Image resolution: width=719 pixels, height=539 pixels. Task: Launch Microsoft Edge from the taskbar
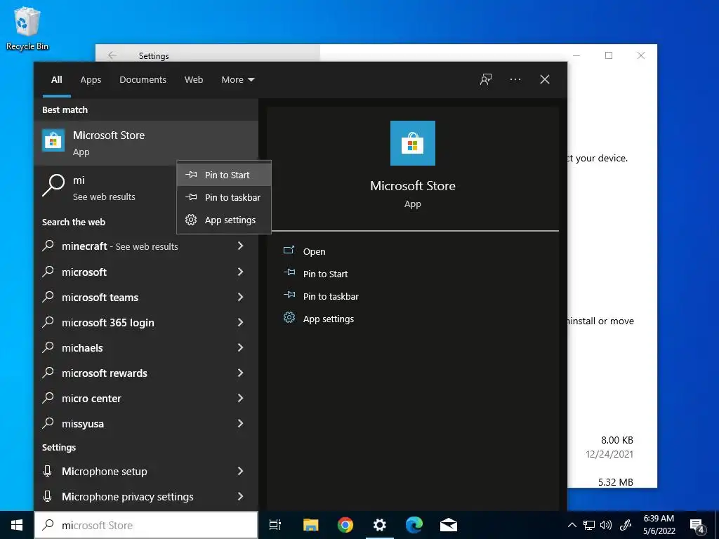pos(414,525)
